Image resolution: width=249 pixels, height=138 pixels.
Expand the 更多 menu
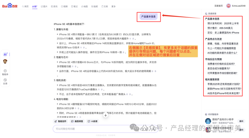113,6
